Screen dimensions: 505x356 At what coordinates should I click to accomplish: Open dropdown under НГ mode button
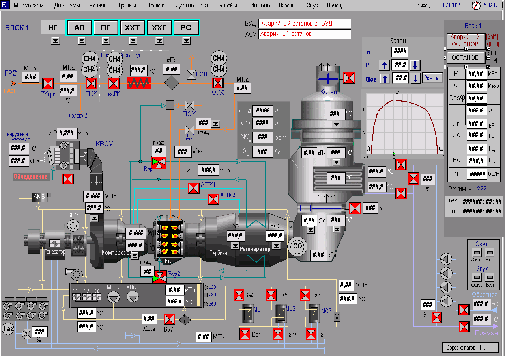click(56, 40)
